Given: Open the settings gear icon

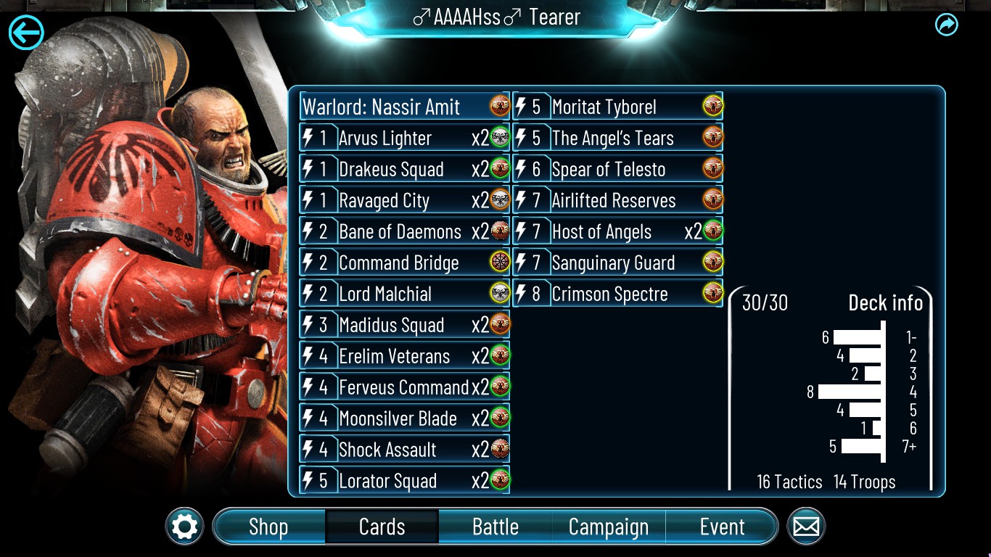Looking at the screenshot, I should tap(184, 527).
